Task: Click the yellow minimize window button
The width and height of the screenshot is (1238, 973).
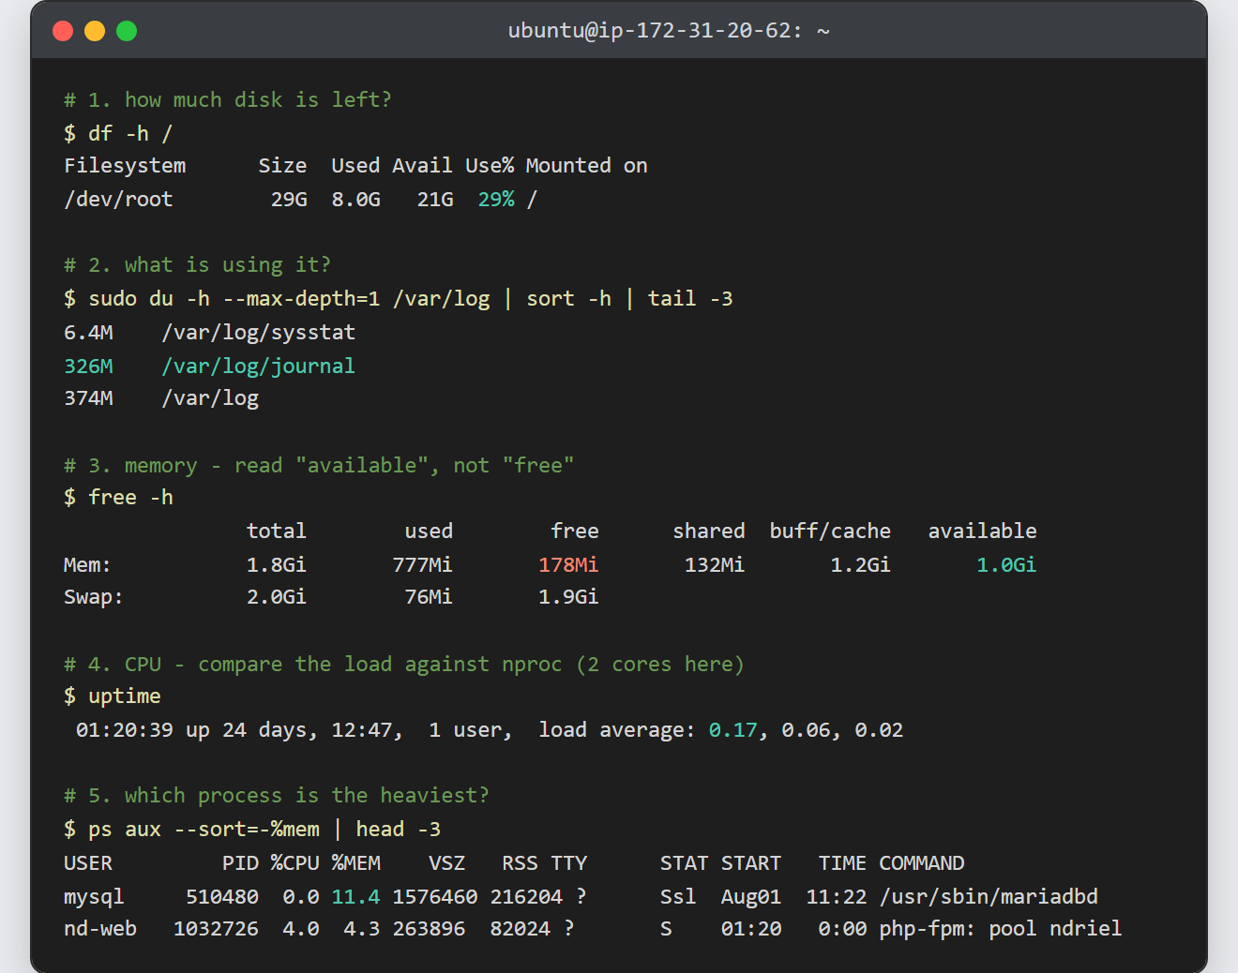Action: coord(95,31)
